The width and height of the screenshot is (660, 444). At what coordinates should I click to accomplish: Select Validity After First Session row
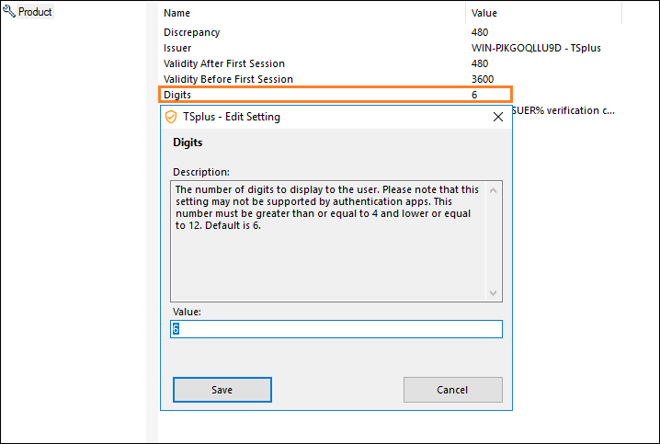tap(224, 63)
